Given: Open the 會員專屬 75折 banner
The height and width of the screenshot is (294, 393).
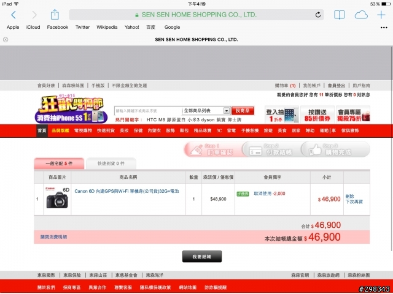Looking at the screenshot, I should pos(353,115).
